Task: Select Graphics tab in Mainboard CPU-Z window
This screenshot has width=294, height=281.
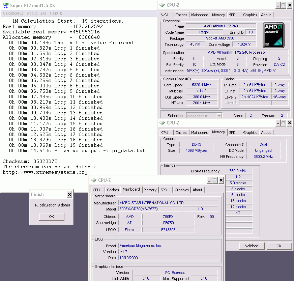Action: coord(181,190)
